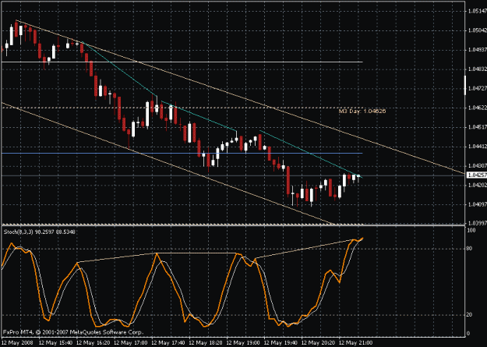Click the 1.04517 price scale label
The height and width of the screenshot is (347, 487).
[x=478, y=127]
